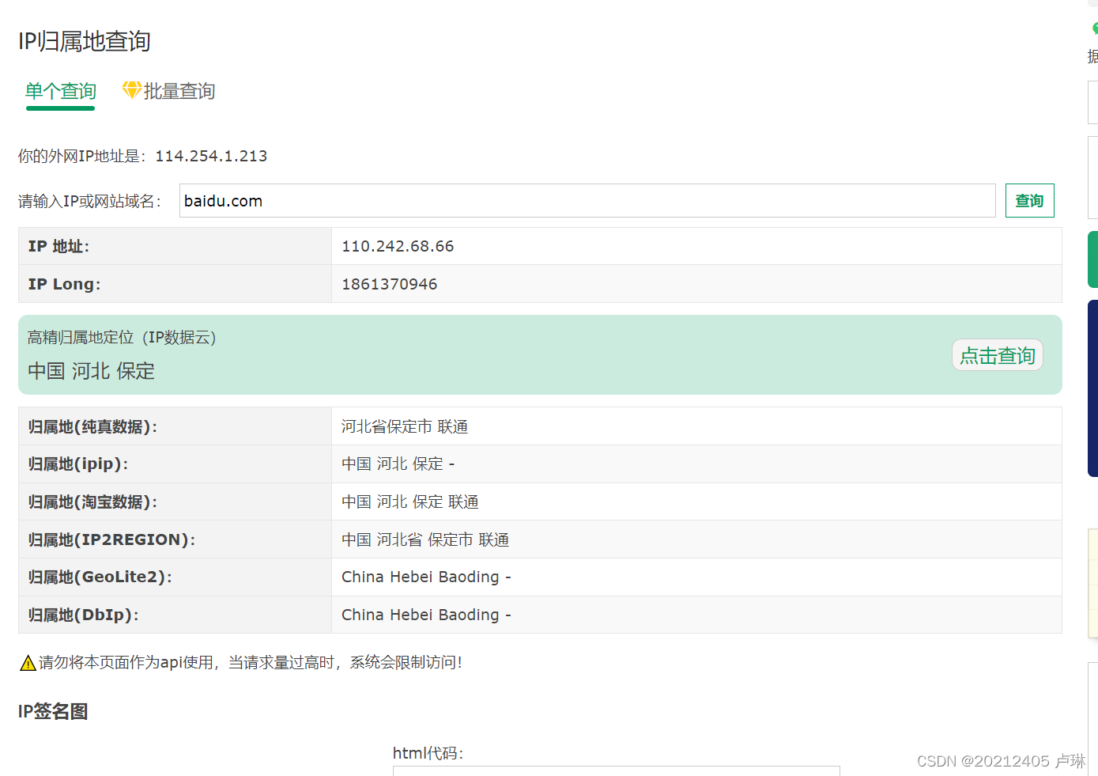The height and width of the screenshot is (776, 1098).
Task: Click the 归属地(GeoLite2) row label
Action: tap(100, 577)
